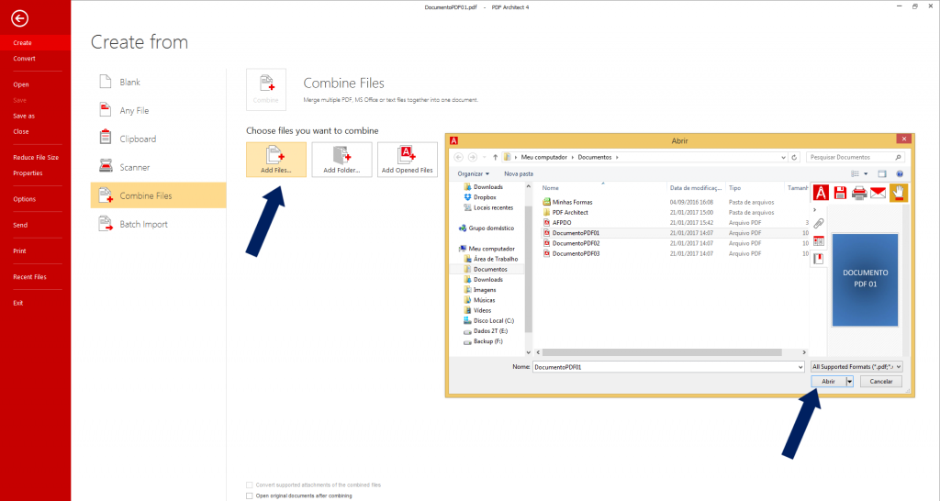Click the forward arrow in Abrir dialog
The width and height of the screenshot is (940, 501).
(473, 157)
